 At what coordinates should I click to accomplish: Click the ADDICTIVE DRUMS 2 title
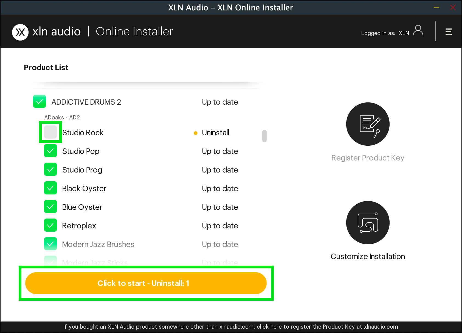pos(86,102)
